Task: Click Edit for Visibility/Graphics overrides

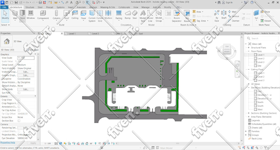Action: coord(26,72)
